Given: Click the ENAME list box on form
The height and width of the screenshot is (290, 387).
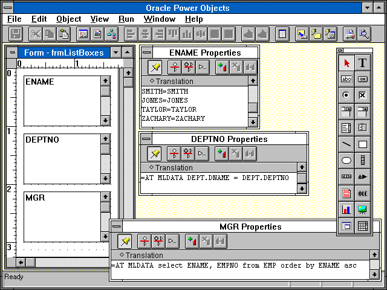Looking at the screenshot, I should (62, 100).
